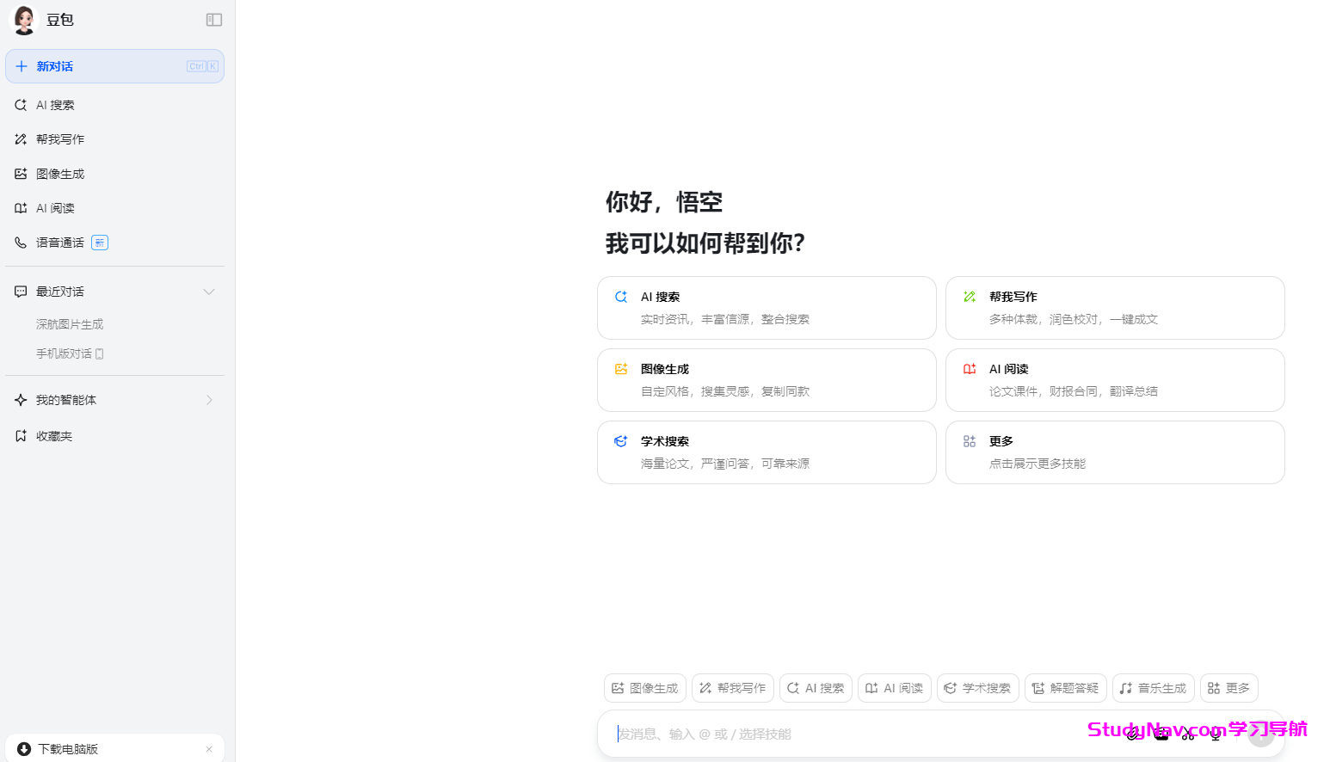Open 收藏夹 favorites in sidebar
The width and height of the screenshot is (1330, 762).
pos(56,436)
